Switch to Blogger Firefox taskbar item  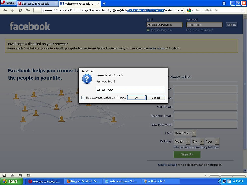pos(83,181)
